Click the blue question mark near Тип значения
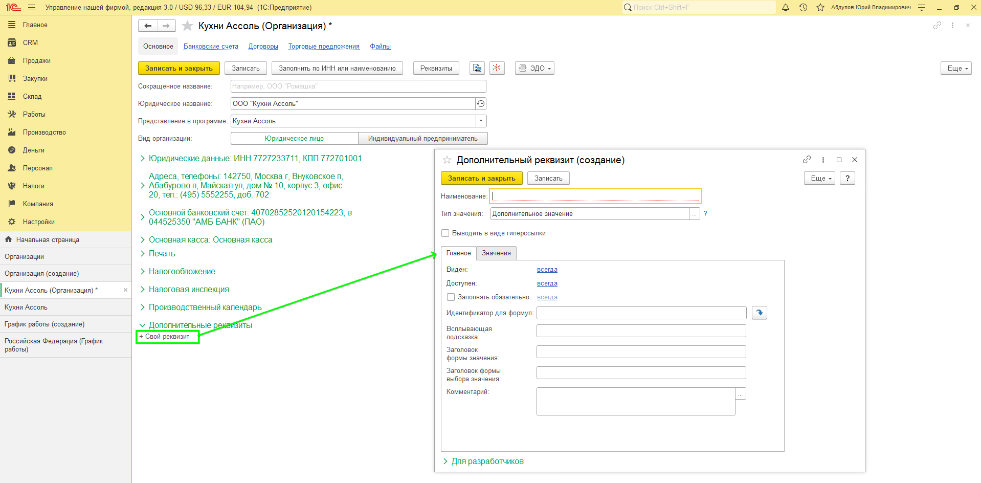981x483 pixels. (705, 214)
